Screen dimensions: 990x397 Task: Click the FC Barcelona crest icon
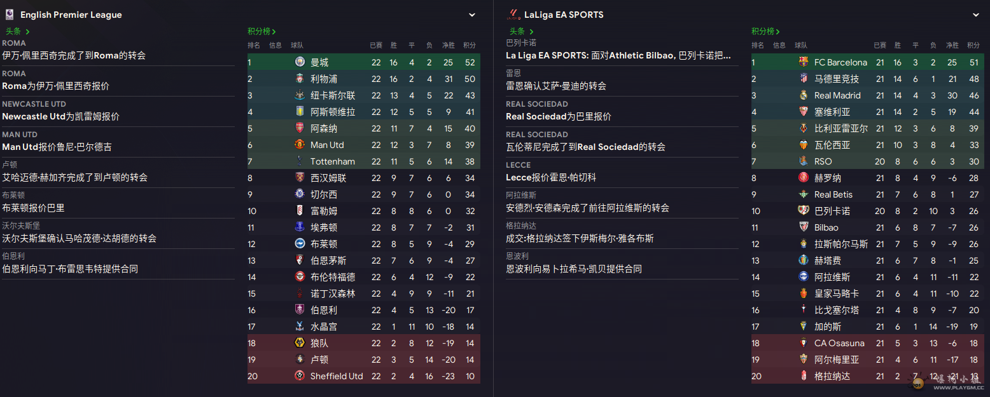[804, 62]
